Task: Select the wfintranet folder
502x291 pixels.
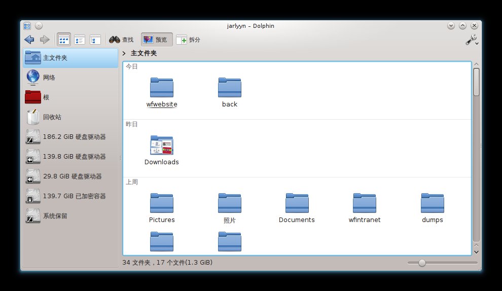Action: pos(365,208)
